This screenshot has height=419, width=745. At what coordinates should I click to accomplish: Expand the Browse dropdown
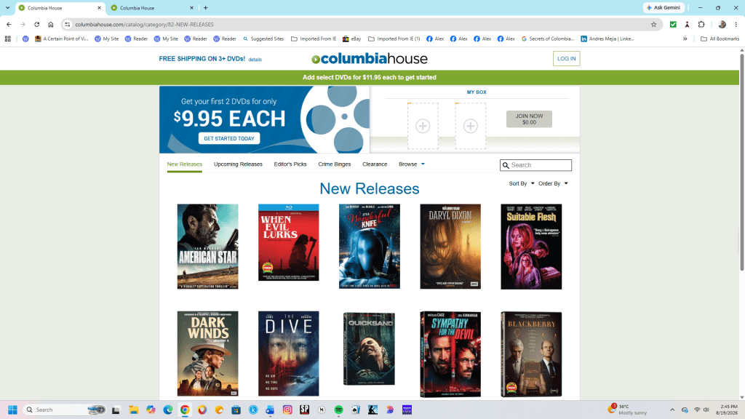(x=412, y=164)
